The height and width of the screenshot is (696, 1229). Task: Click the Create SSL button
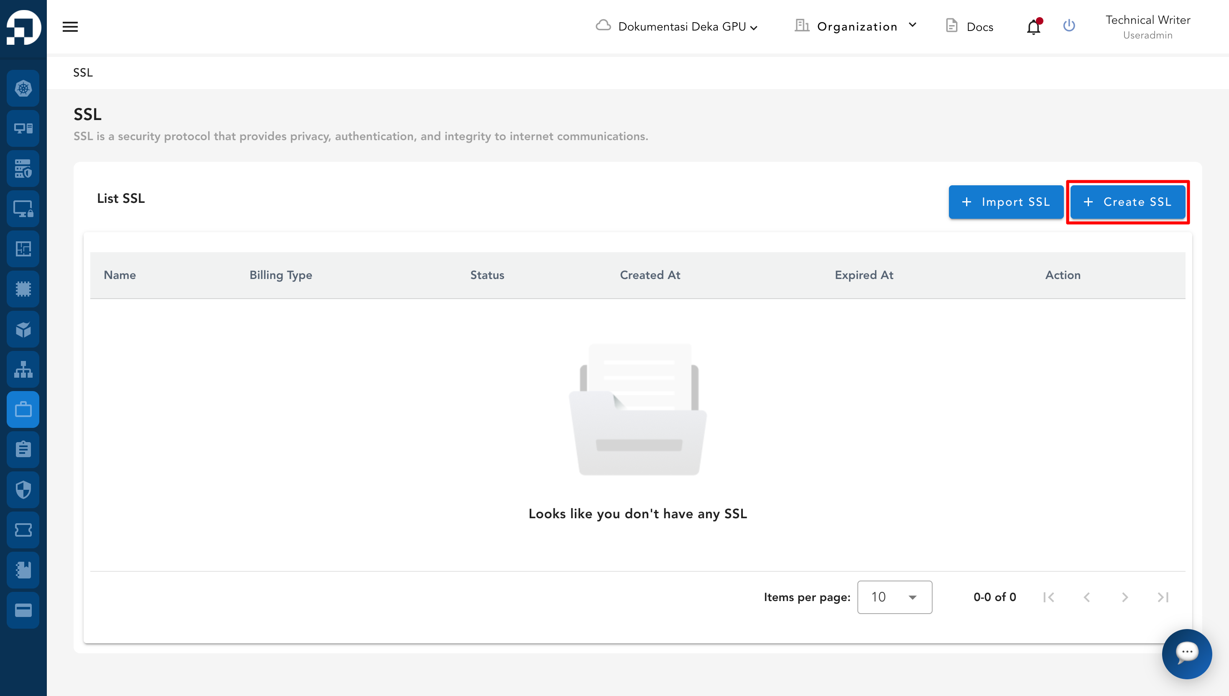coord(1128,202)
